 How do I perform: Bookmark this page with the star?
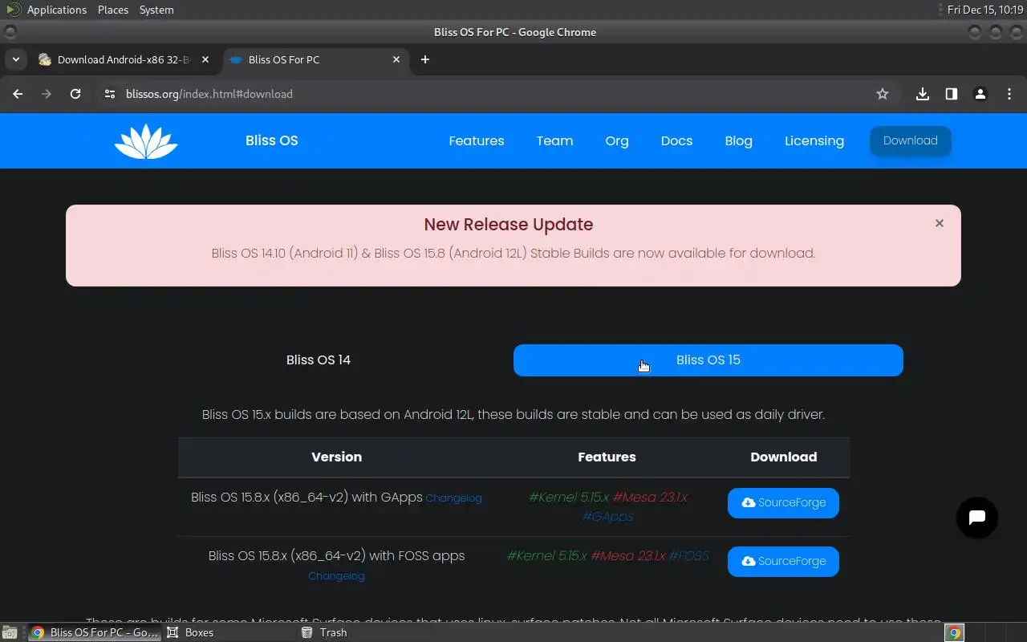pyautogui.click(x=883, y=94)
